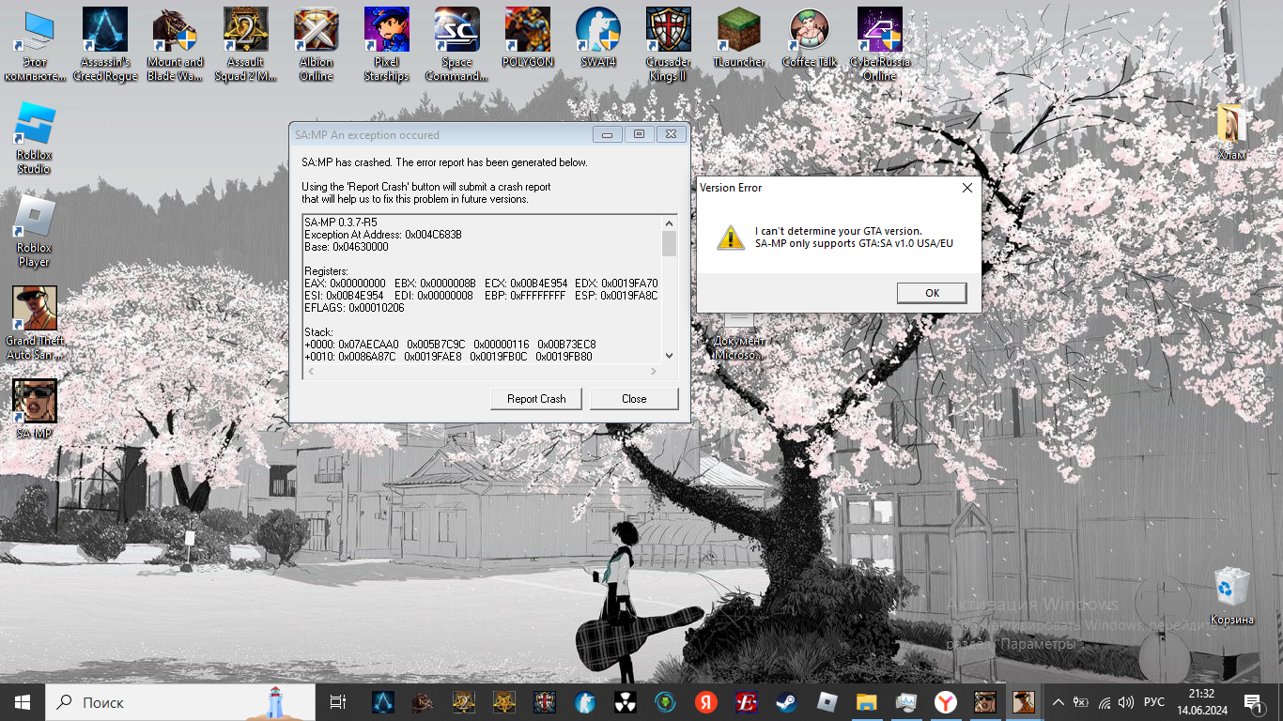Screen dimensions: 1283x721
Task: Select the SA-MP desktop shortcut
Action: tap(35, 403)
